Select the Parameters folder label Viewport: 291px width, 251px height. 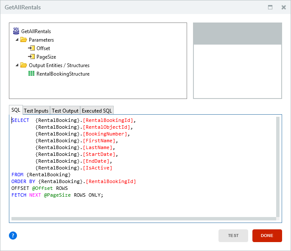(41, 40)
